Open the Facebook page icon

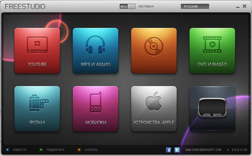(x=168, y=150)
